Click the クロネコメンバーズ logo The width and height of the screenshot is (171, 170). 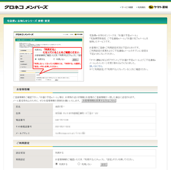click(26, 7)
